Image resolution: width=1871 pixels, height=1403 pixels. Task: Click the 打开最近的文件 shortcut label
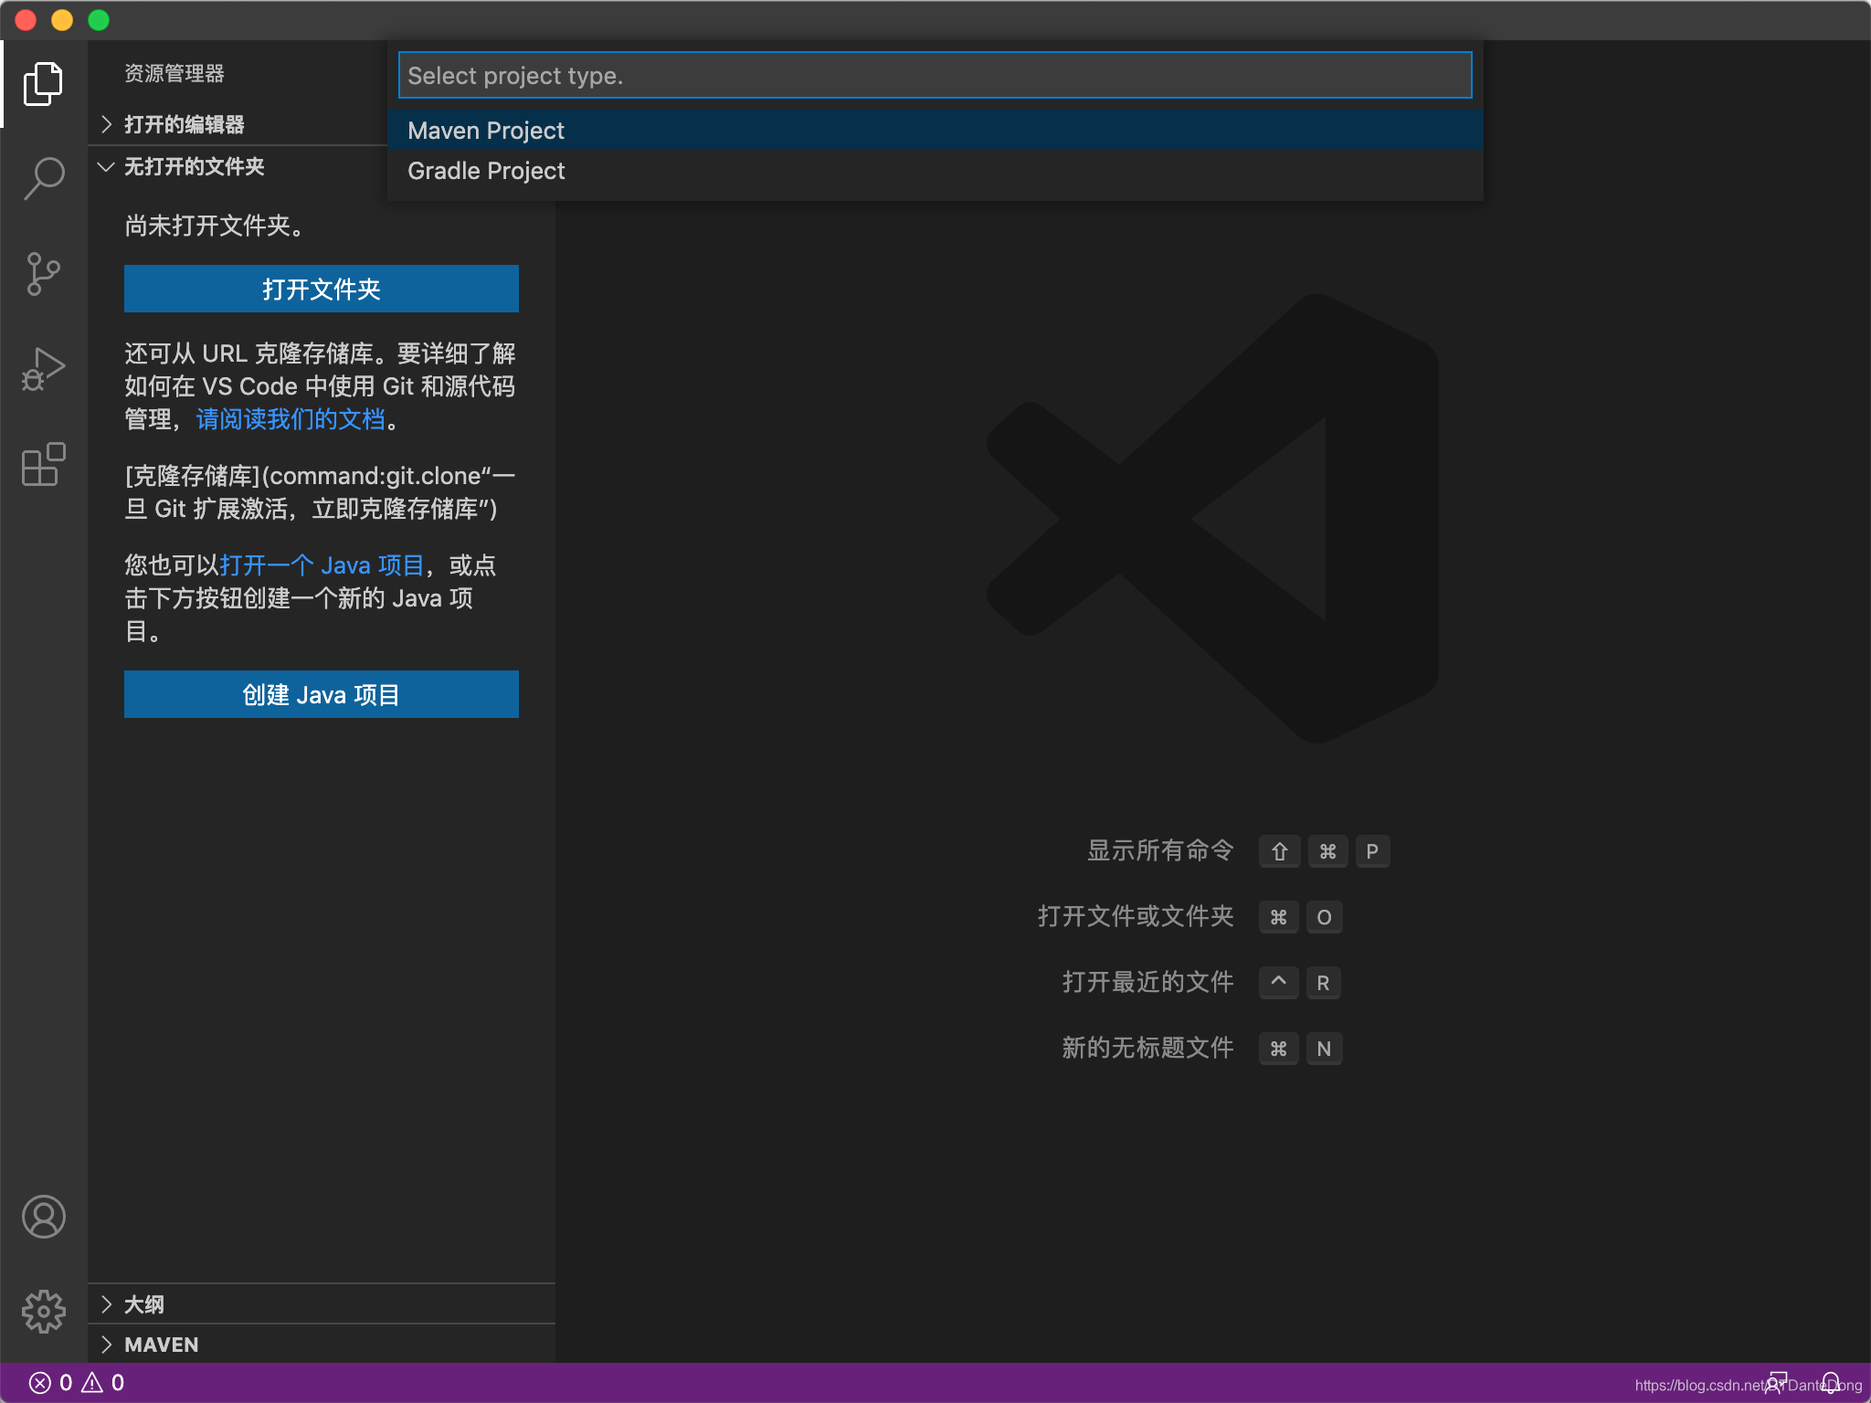(1147, 982)
